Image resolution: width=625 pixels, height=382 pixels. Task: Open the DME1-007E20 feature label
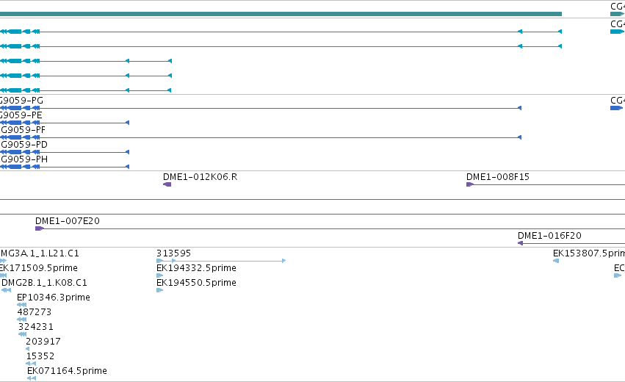(68, 221)
